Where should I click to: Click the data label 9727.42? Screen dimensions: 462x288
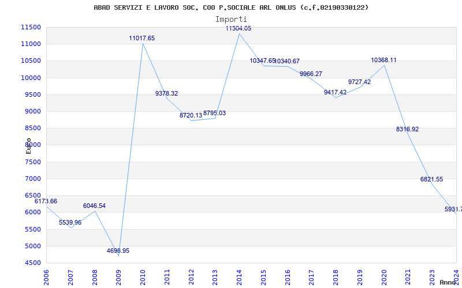(359, 82)
